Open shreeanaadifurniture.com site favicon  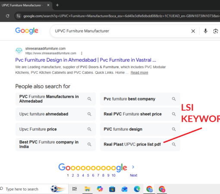tap(19, 51)
